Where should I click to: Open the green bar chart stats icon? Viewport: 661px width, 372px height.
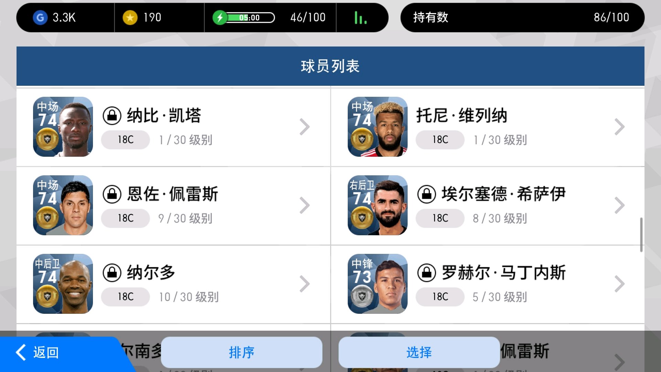coord(360,18)
